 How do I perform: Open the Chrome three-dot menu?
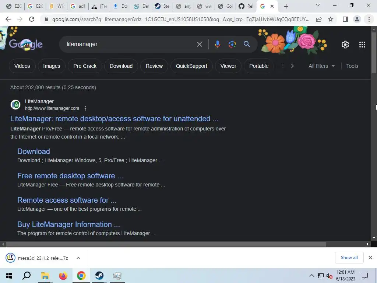(x=369, y=19)
